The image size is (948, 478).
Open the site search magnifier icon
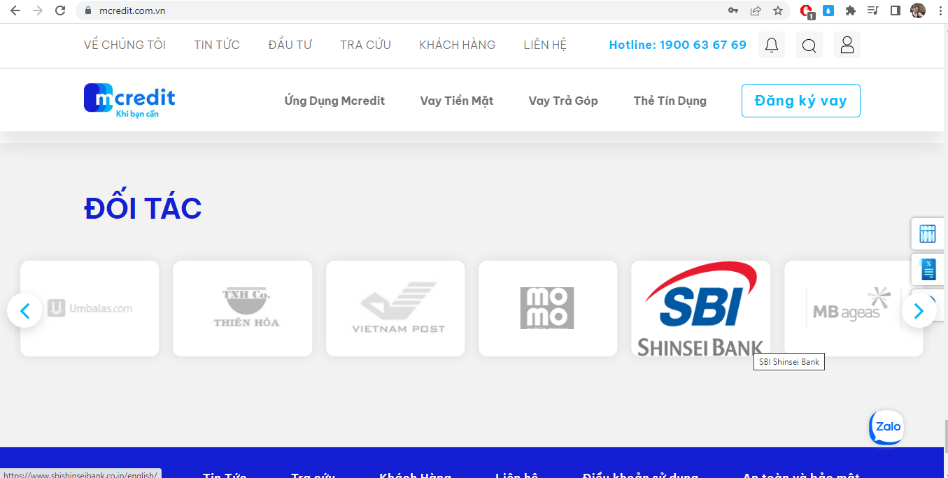coord(809,45)
